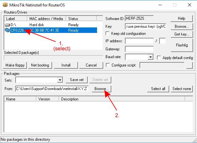Close the Netinstall window
197x143 pixels.
tap(190, 5)
